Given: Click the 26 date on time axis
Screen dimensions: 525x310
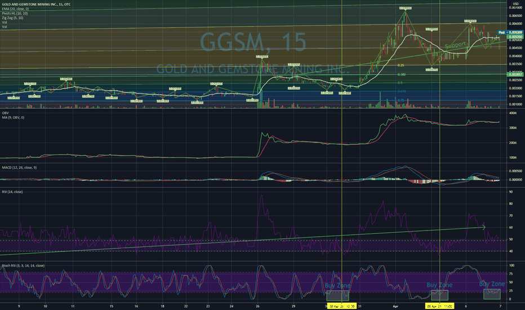Looking at the screenshot, I should pyautogui.click(x=257, y=306).
